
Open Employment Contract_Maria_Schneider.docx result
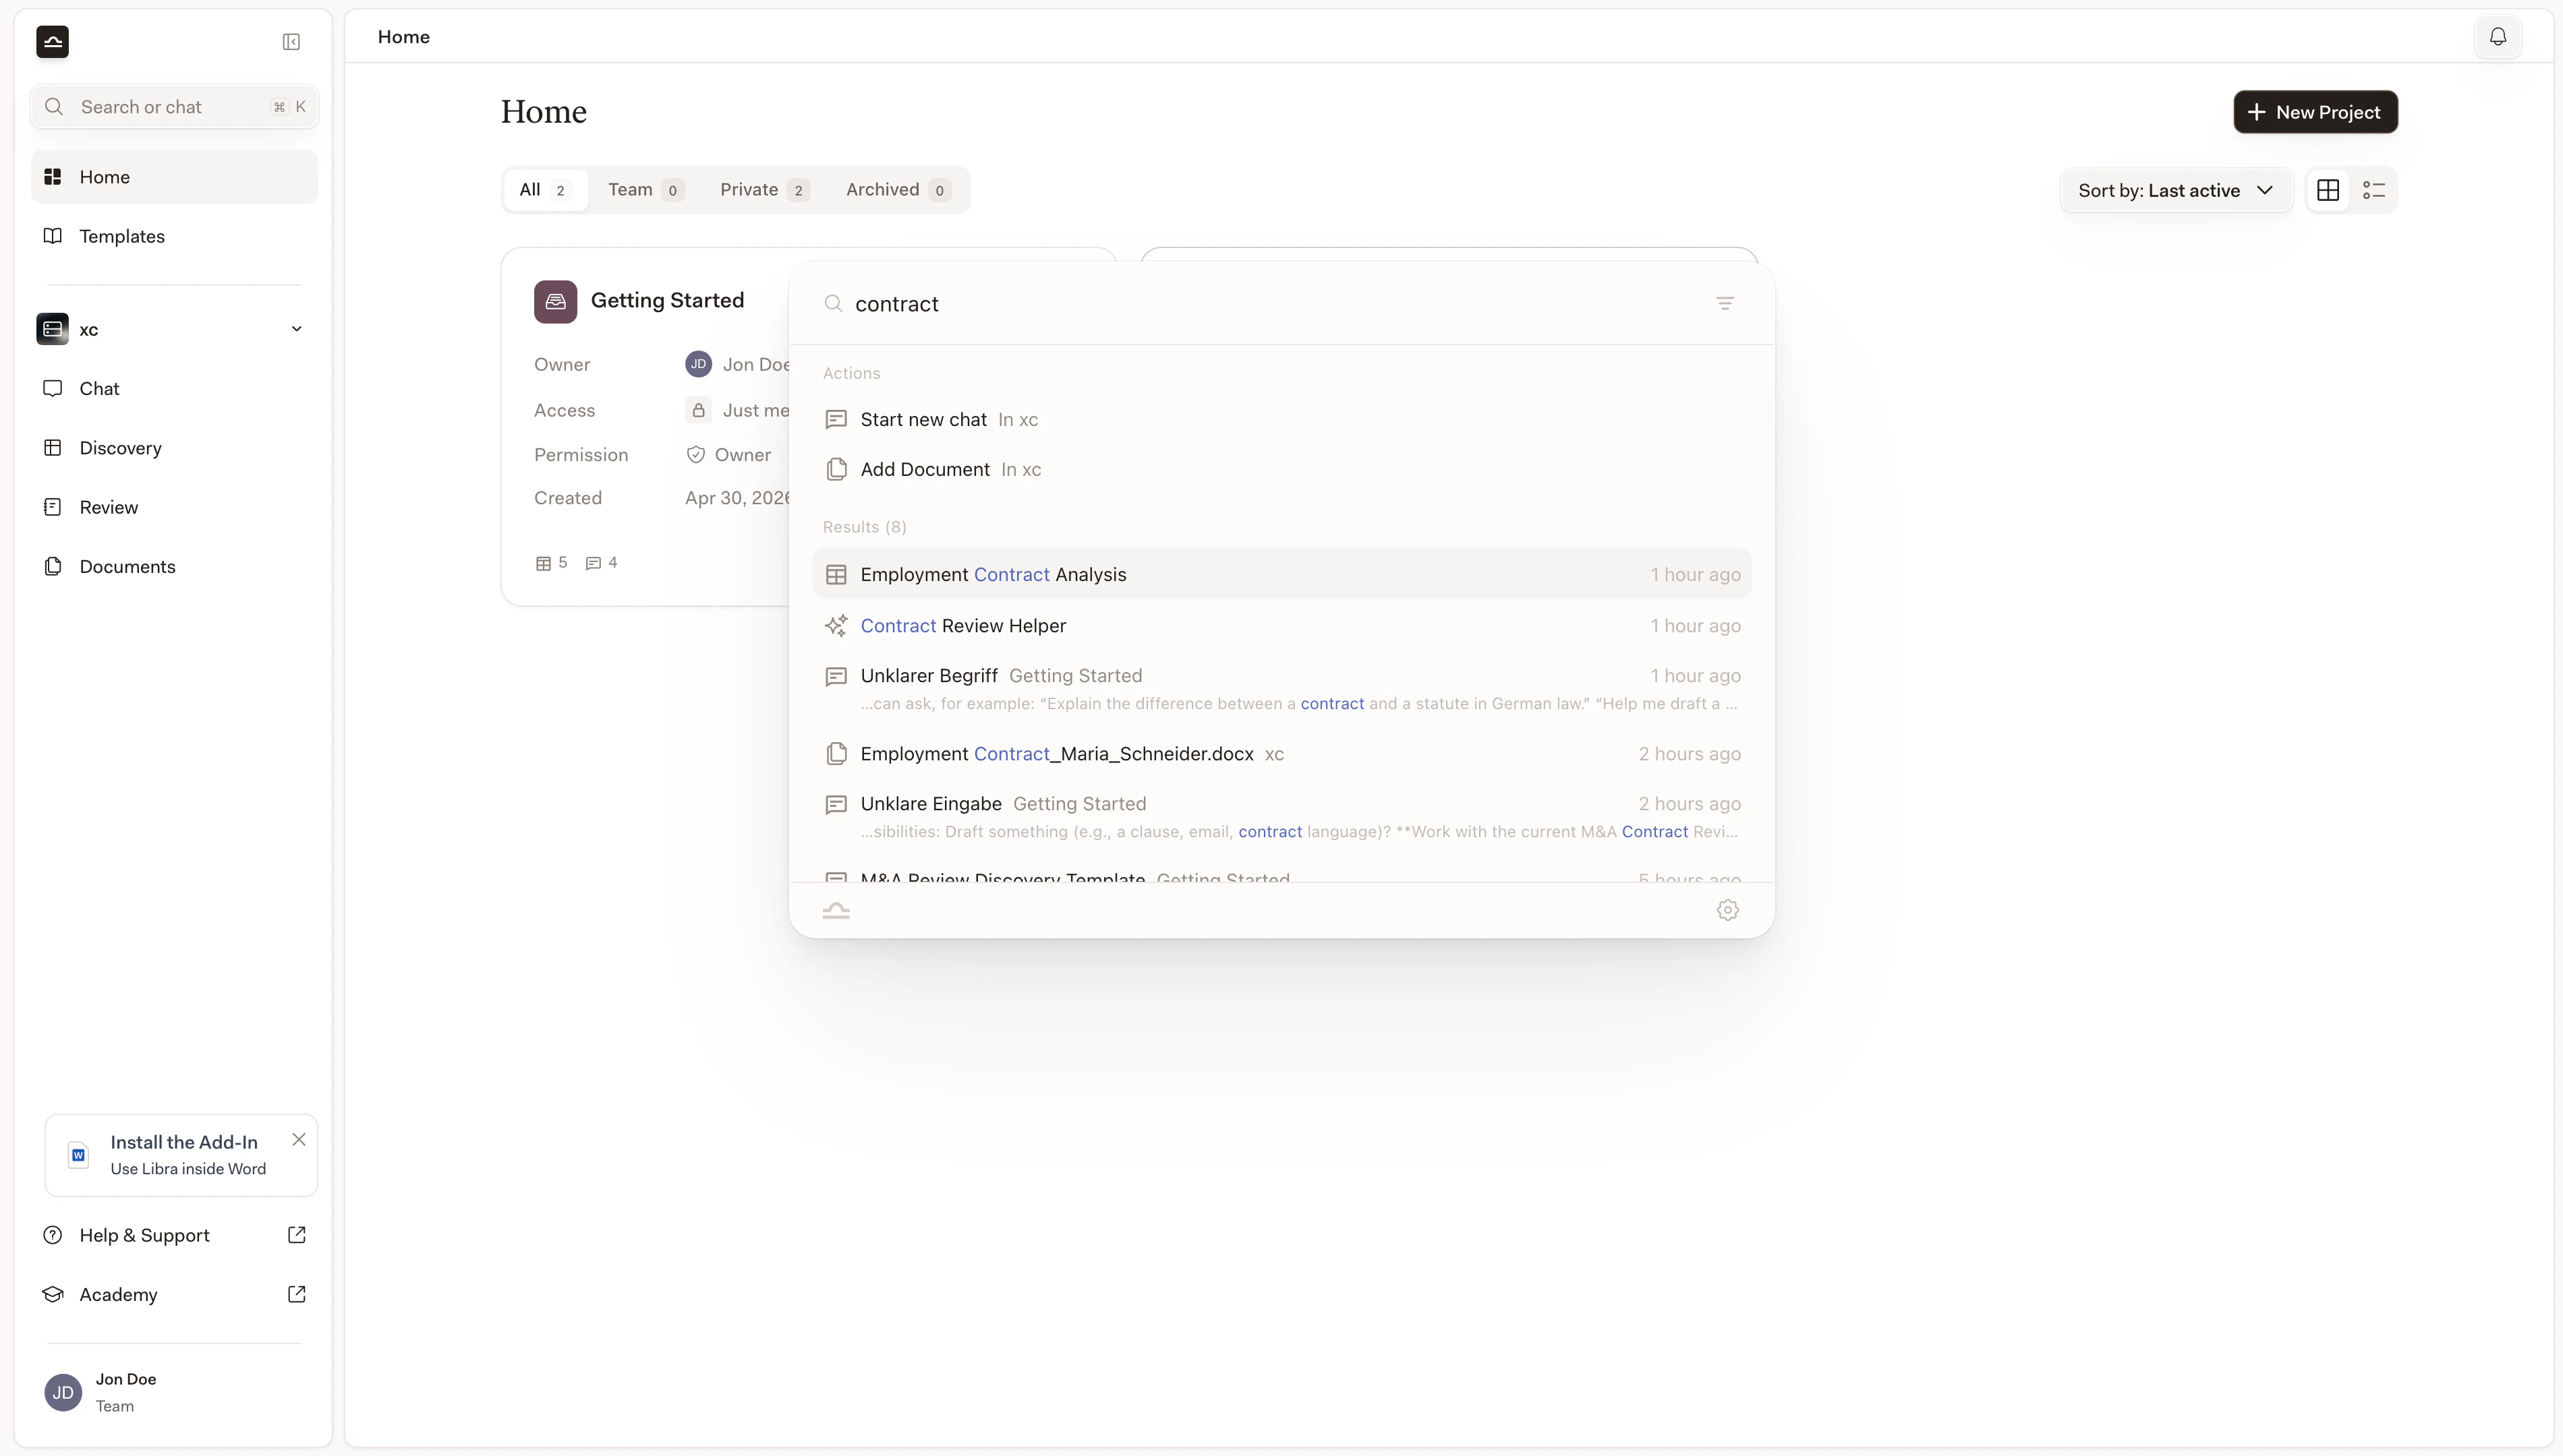(1281, 754)
